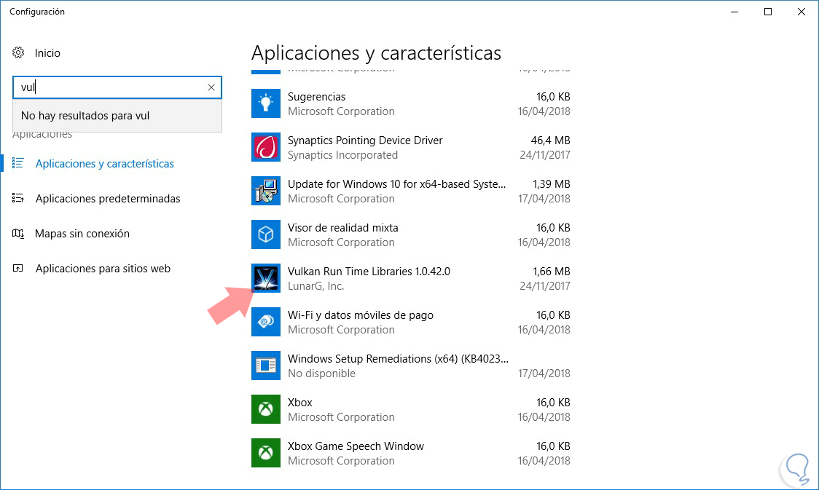Viewport: 819px width, 490px height.
Task: Click the 1,39 MB size value
Action: 552,184
